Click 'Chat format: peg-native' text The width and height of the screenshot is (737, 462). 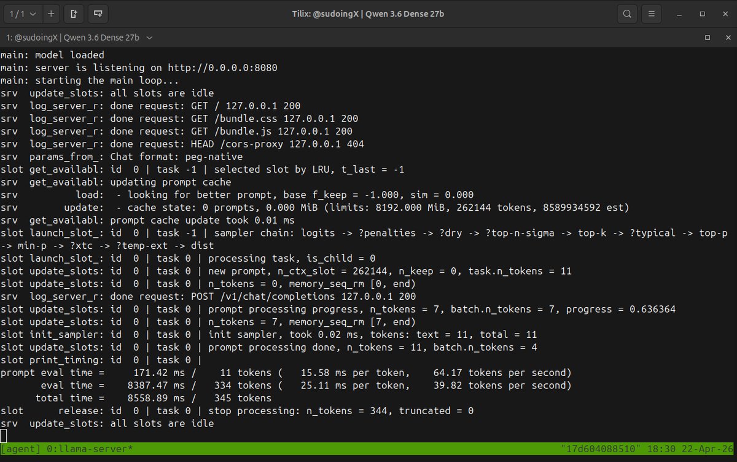click(x=176, y=157)
